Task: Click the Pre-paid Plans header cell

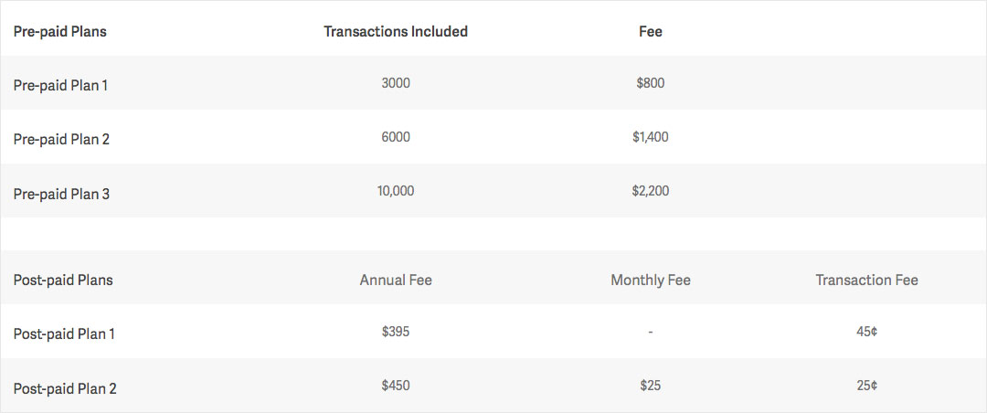Action: (x=59, y=32)
